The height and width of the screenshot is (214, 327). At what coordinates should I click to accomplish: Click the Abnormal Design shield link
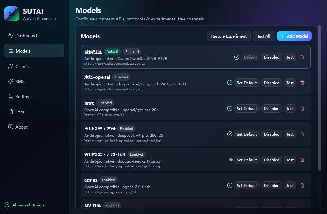(x=24, y=205)
